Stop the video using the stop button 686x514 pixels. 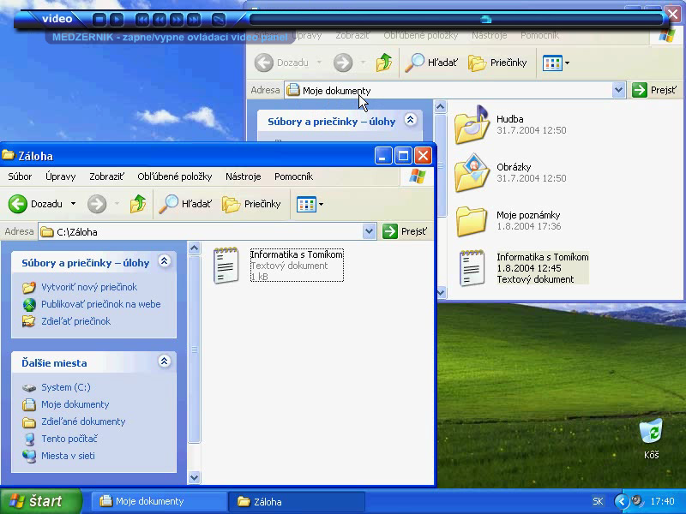point(99,19)
